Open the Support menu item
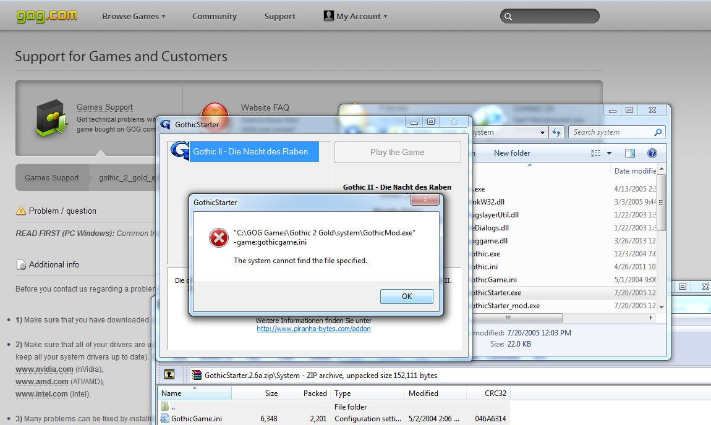The width and height of the screenshot is (711, 425). pos(280,16)
